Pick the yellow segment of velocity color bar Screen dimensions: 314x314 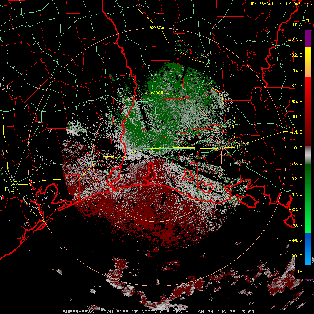[x=308, y=62]
